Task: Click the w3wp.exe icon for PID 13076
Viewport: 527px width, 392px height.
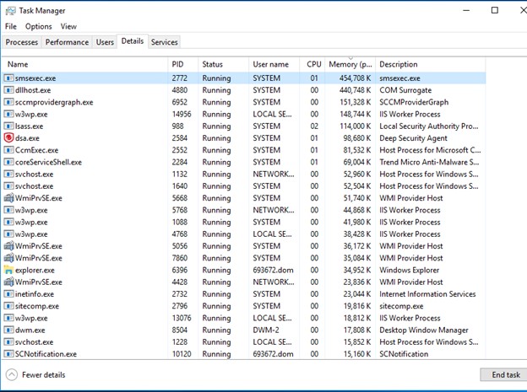Action: click(8, 318)
